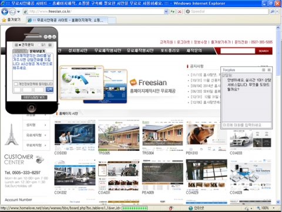
Task: Click the page scrollbar up arrow
Action: point(278,28)
